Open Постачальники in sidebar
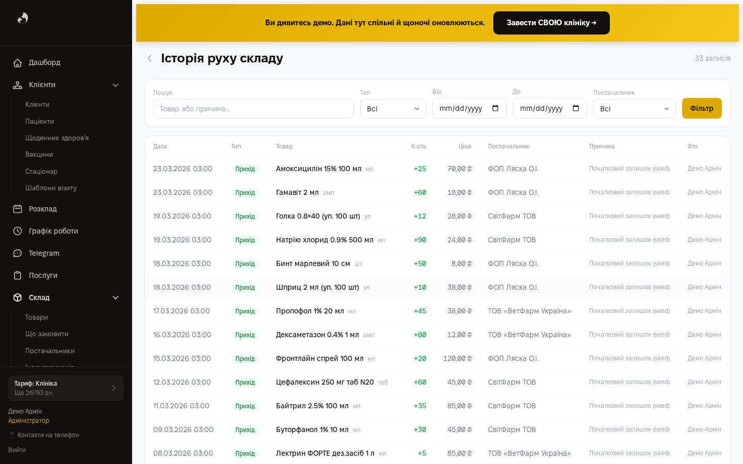 coord(50,351)
